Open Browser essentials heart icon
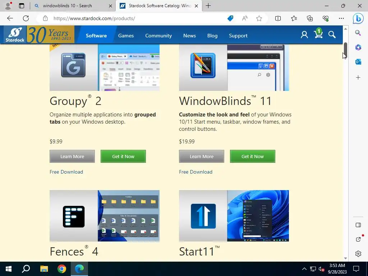This screenshot has height=276, width=368. pos(326,18)
